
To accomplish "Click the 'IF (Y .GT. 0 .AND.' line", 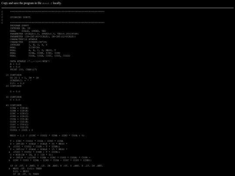I will pyautogui.click(x=57, y=166).
